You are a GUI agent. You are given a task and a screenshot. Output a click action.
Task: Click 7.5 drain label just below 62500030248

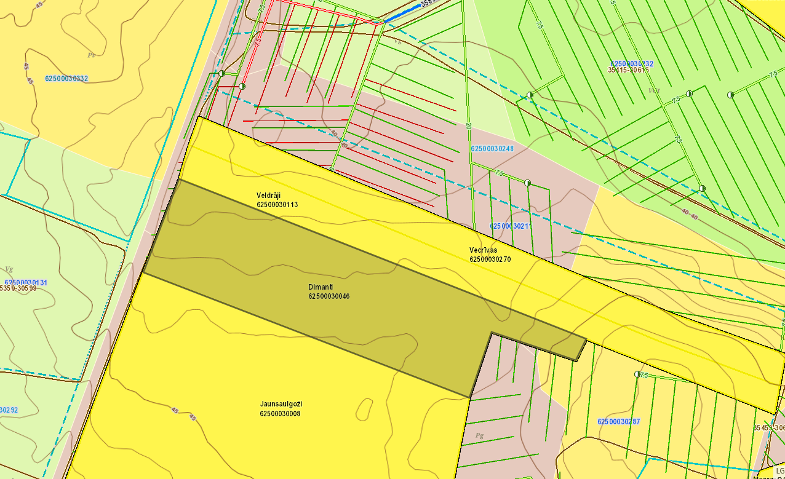499,173
